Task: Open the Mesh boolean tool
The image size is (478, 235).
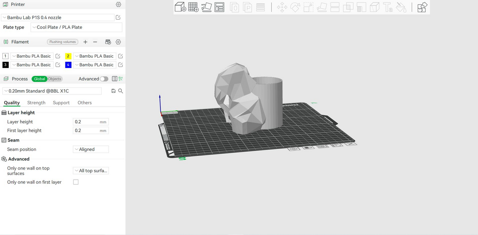Action: point(348,7)
